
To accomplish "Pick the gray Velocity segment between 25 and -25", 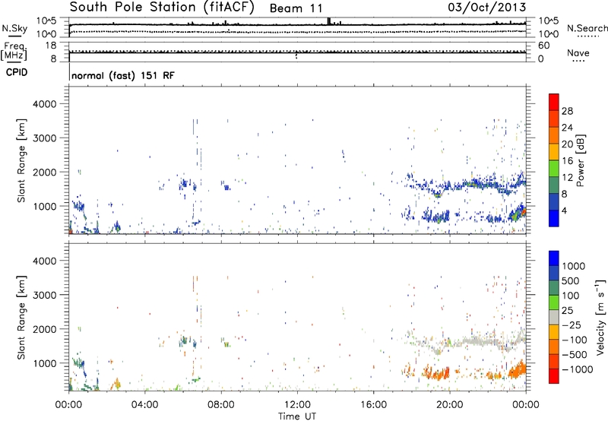I will (554, 317).
